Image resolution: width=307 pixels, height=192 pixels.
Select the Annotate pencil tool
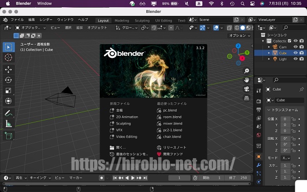(8, 113)
